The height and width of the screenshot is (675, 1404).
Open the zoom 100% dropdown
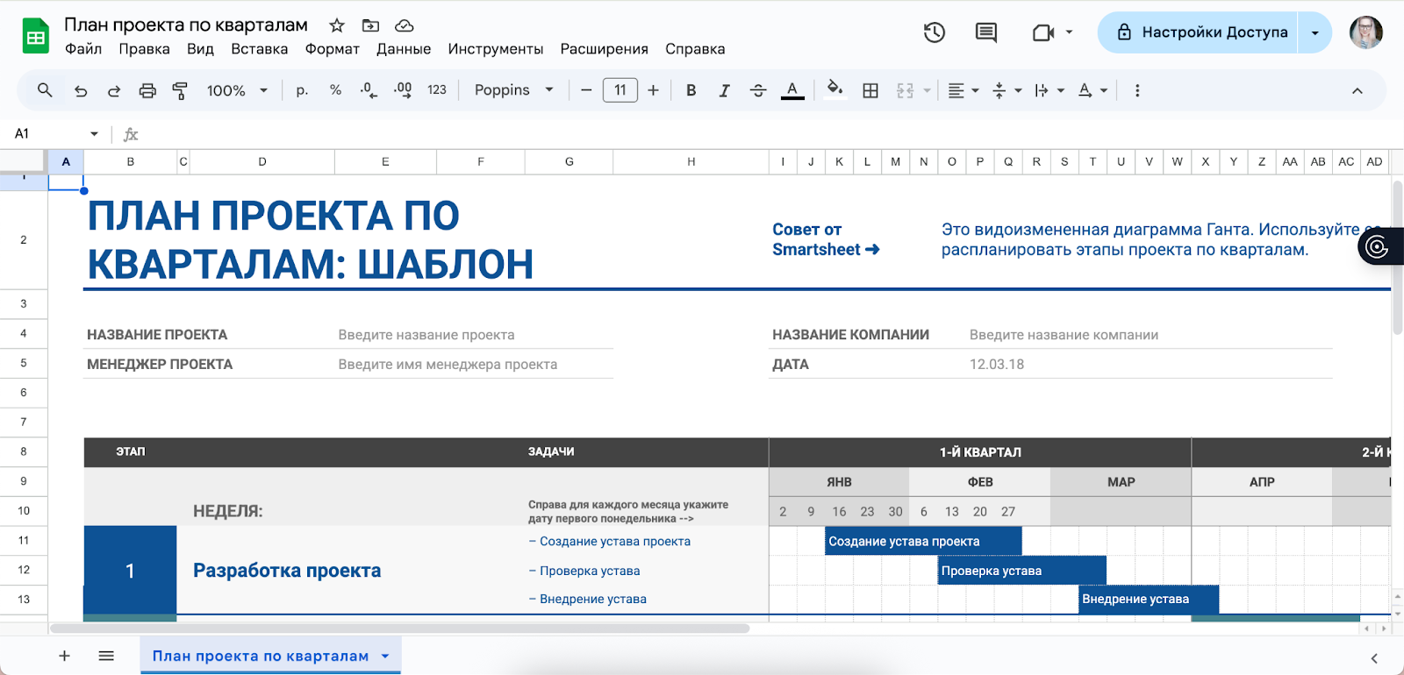click(x=237, y=90)
